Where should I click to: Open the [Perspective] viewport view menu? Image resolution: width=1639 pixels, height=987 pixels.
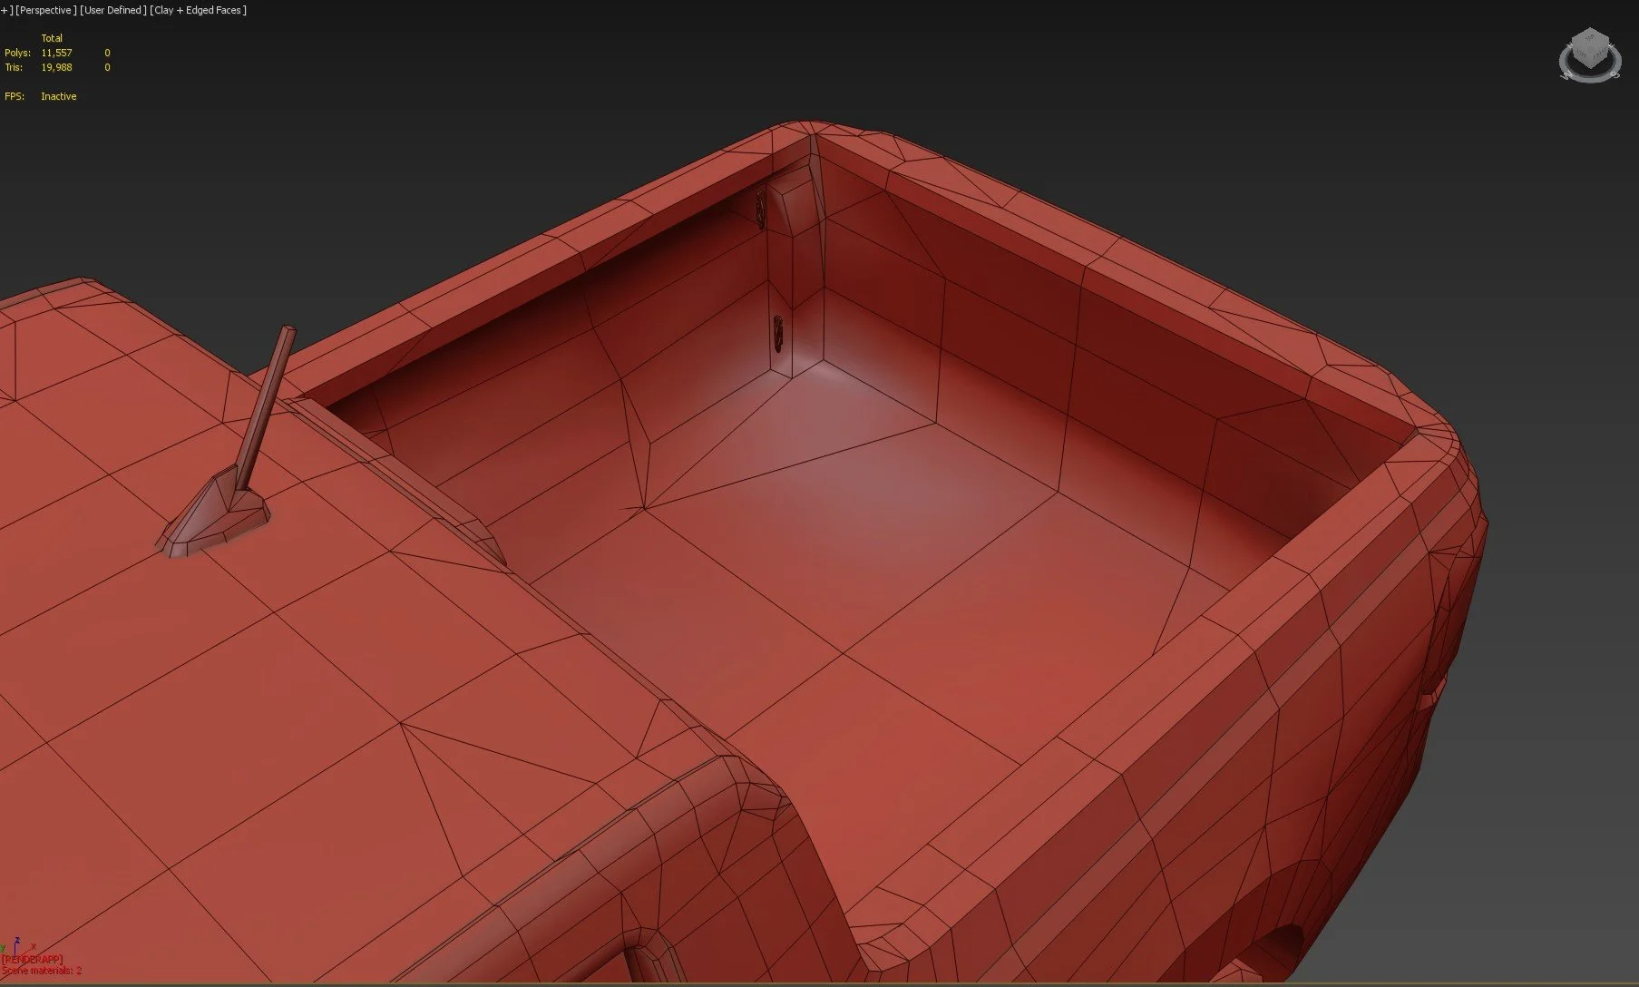[45, 10]
